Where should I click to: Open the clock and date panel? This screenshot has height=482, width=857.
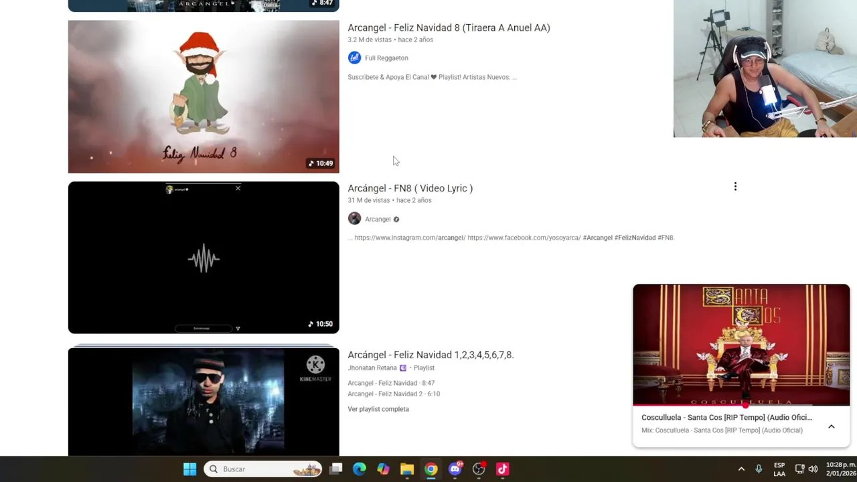[840, 469]
